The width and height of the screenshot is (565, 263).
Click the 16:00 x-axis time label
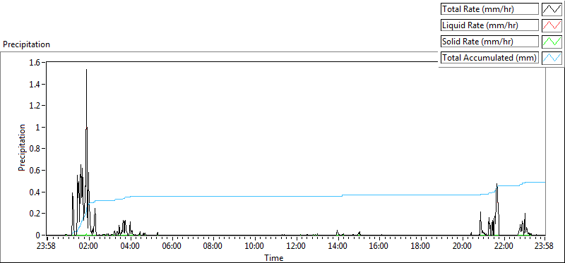click(379, 247)
